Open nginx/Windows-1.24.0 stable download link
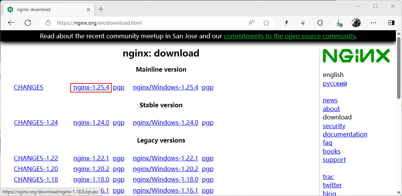The height and width of the screenshot is (196, 402). pyautogui.click(x=165, y=122)
